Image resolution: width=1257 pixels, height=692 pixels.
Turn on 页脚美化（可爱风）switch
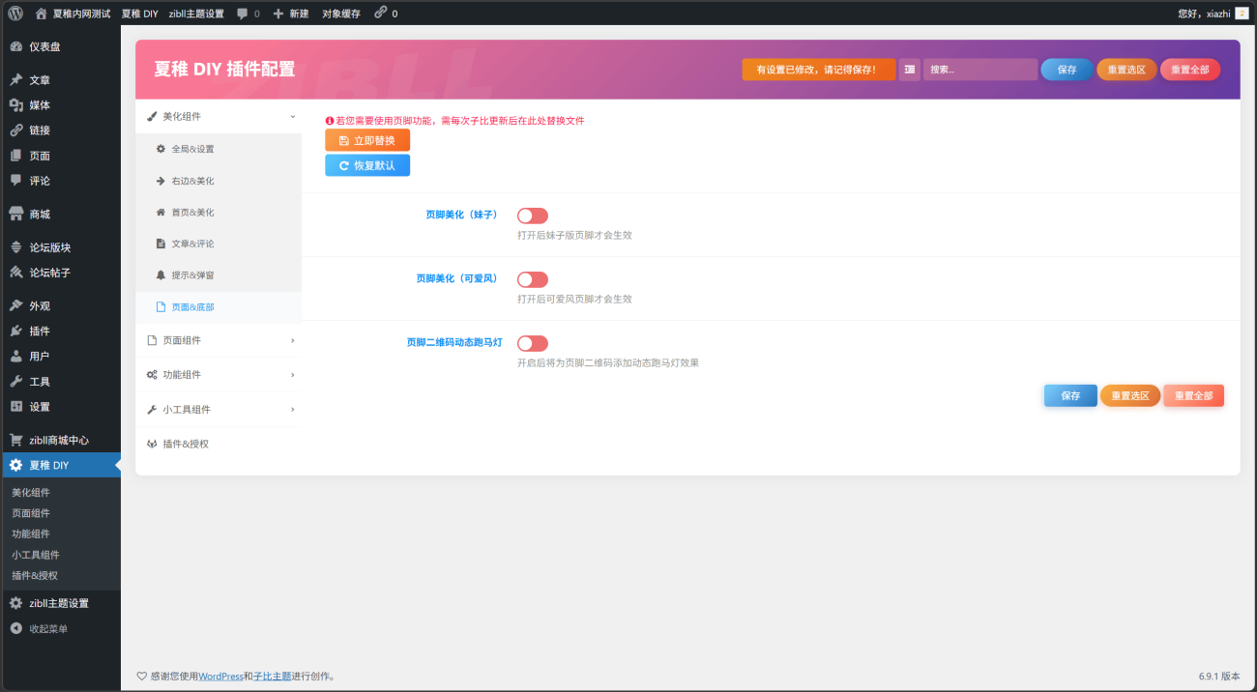click(533, 279)
